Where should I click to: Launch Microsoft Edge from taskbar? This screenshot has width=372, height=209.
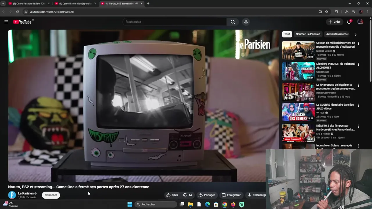click(208, 204)
